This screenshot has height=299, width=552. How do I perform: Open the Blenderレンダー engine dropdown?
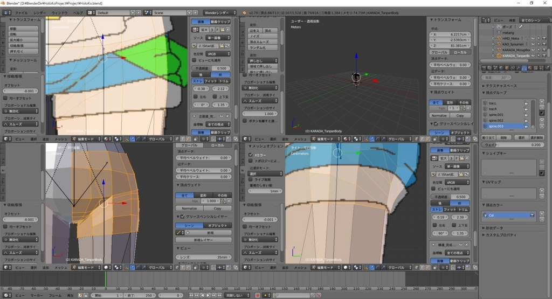tap(219, 13)
